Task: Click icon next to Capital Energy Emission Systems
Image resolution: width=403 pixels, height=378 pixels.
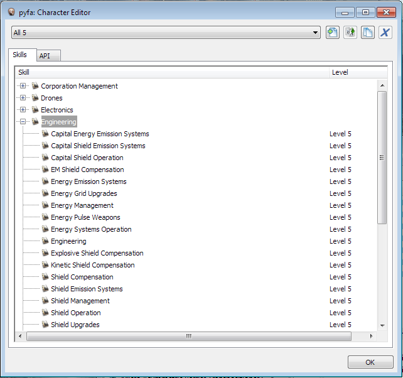Action: [45, 134]
